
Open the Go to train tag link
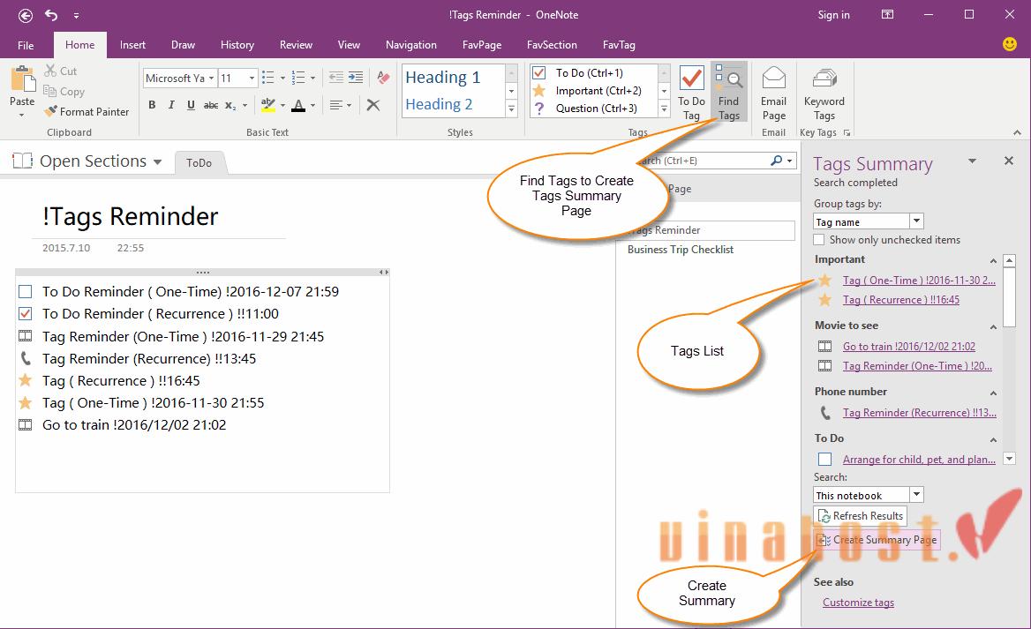(908, 347)
